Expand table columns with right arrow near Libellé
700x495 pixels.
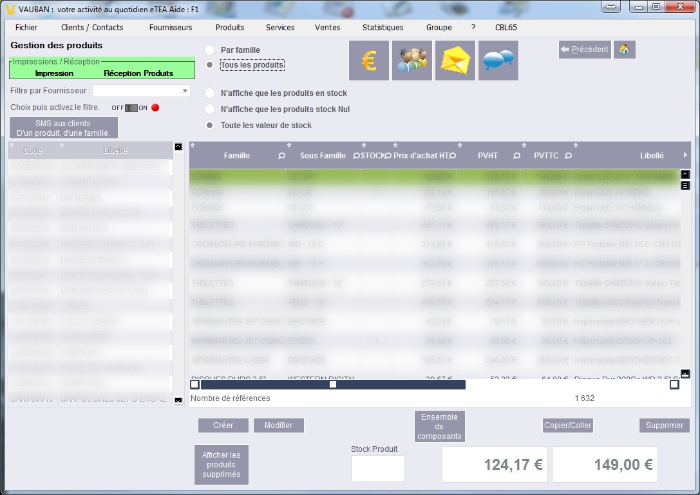coord(685,156)
